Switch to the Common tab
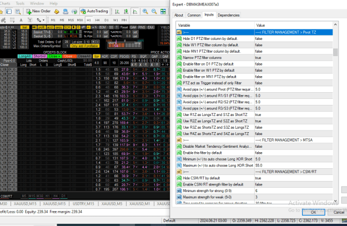The width and height of the screenshot is (347, 226). [194, 15]
